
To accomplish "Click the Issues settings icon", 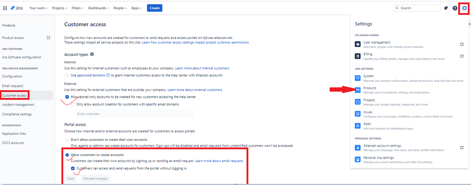I will 358,114.
